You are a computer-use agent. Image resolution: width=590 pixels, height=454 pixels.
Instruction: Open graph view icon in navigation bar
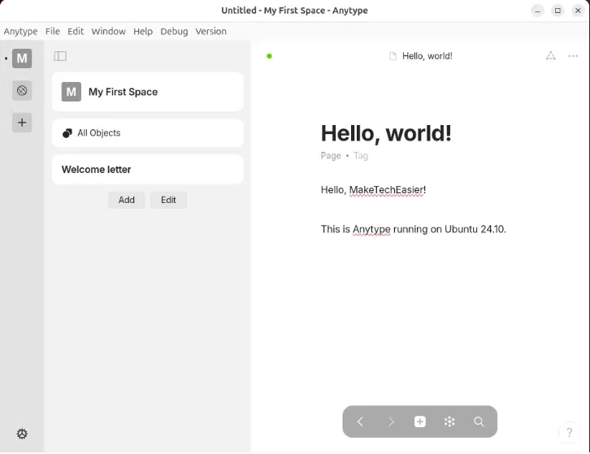tap(449, 422)
